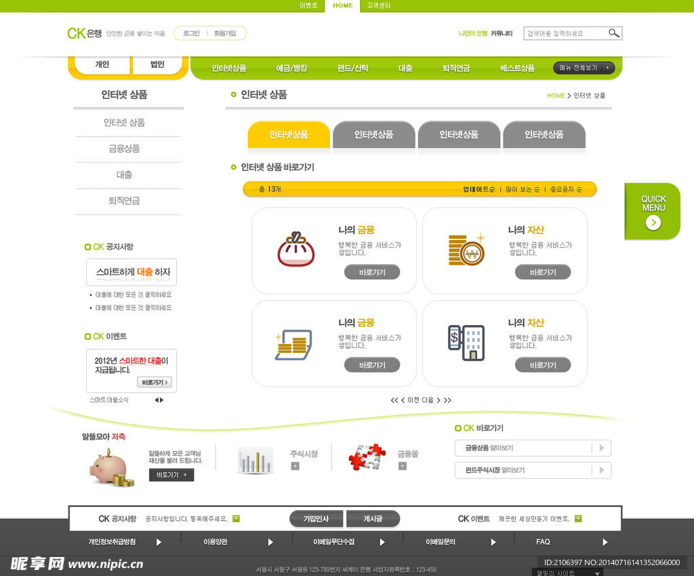Image resolution: width=694 pixels, height=576 pixels.
Task: Click 바로가기 on top-left 나의 금융 card
Action: [x=372, y=272]
